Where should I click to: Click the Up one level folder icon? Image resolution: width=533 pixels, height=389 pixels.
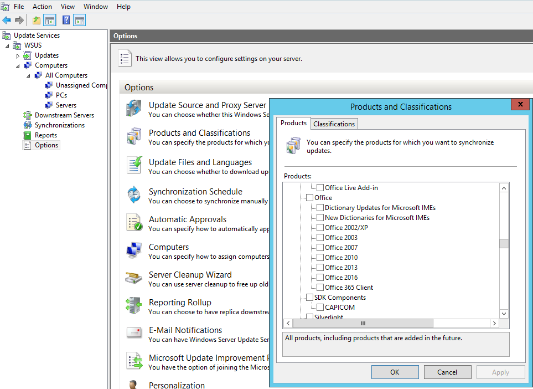(37, 21)
